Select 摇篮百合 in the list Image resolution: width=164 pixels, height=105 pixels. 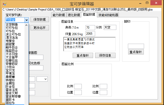(x=15, y=51)
